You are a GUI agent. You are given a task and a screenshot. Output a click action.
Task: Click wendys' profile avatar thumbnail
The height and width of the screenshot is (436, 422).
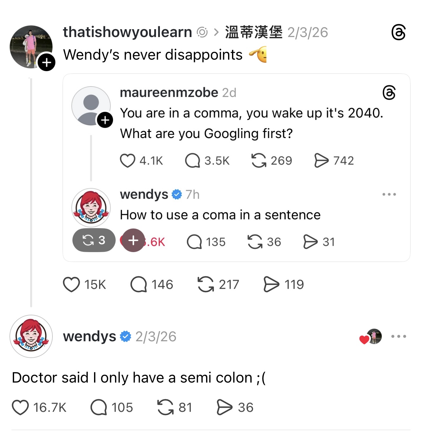pos(31,337)
